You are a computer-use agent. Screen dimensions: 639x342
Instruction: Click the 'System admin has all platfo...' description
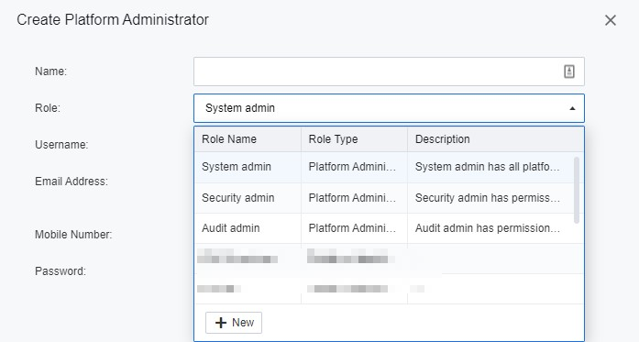pos(488,167)
